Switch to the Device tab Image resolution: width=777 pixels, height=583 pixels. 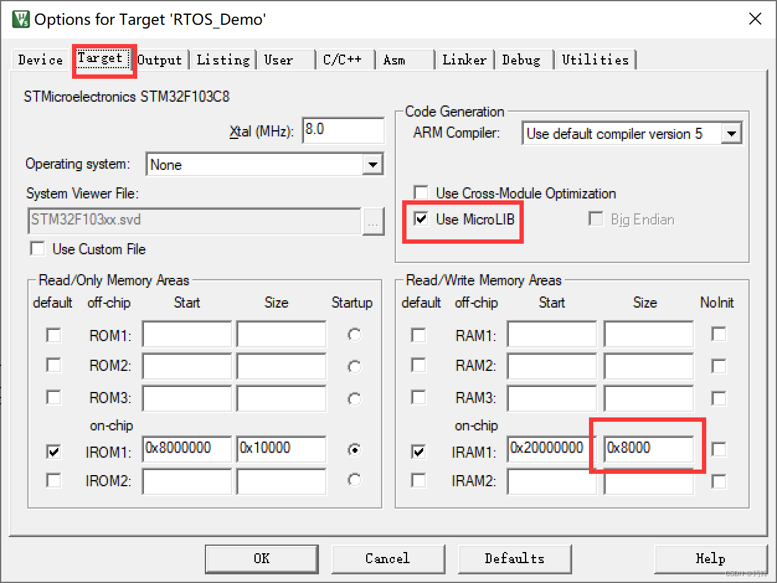point(40,60)
